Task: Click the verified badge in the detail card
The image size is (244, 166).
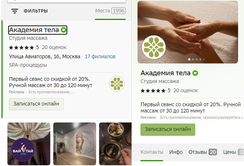Action: click(x=195, y=73)
